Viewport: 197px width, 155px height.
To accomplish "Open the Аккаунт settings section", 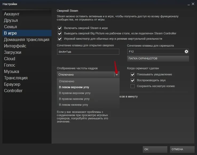I will 27,14.
